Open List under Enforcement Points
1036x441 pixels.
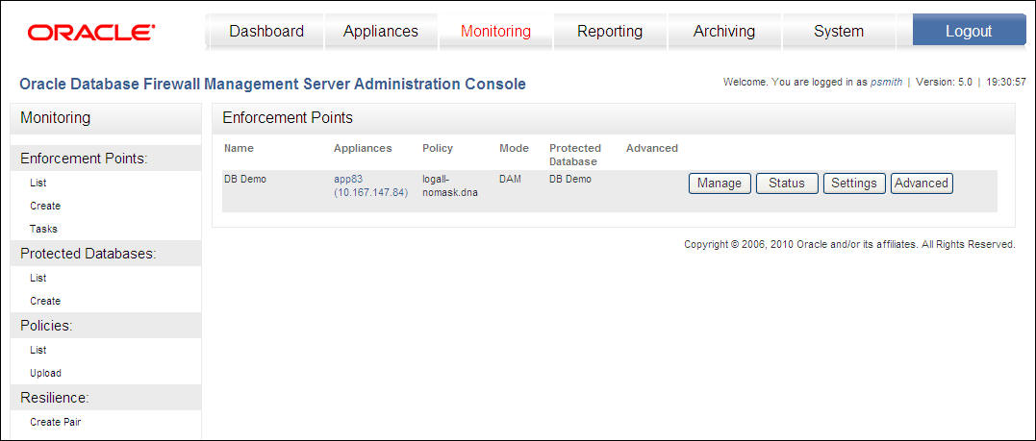point(38,183)
